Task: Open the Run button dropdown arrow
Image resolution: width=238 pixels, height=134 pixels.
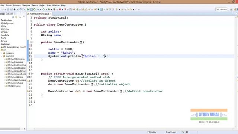Action: tap(46, 9)
